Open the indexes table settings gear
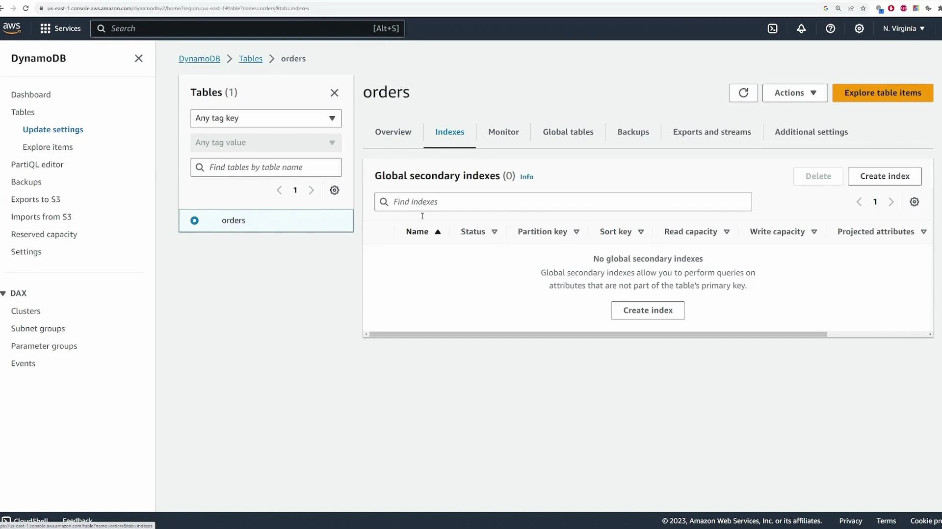Screen dimensions: 942x529 914,201
